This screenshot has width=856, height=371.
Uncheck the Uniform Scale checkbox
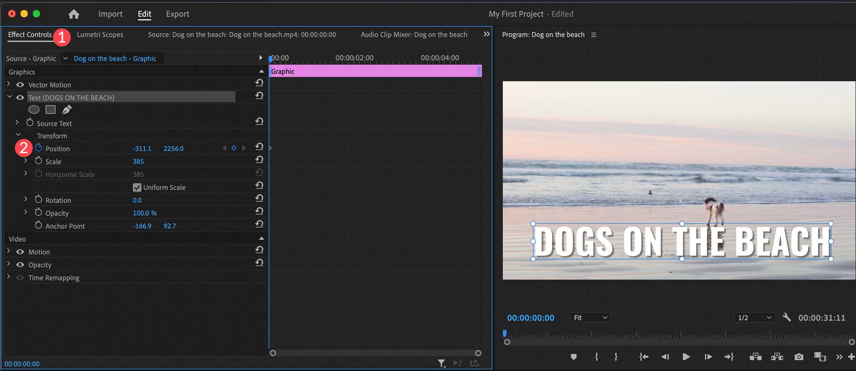137,187
